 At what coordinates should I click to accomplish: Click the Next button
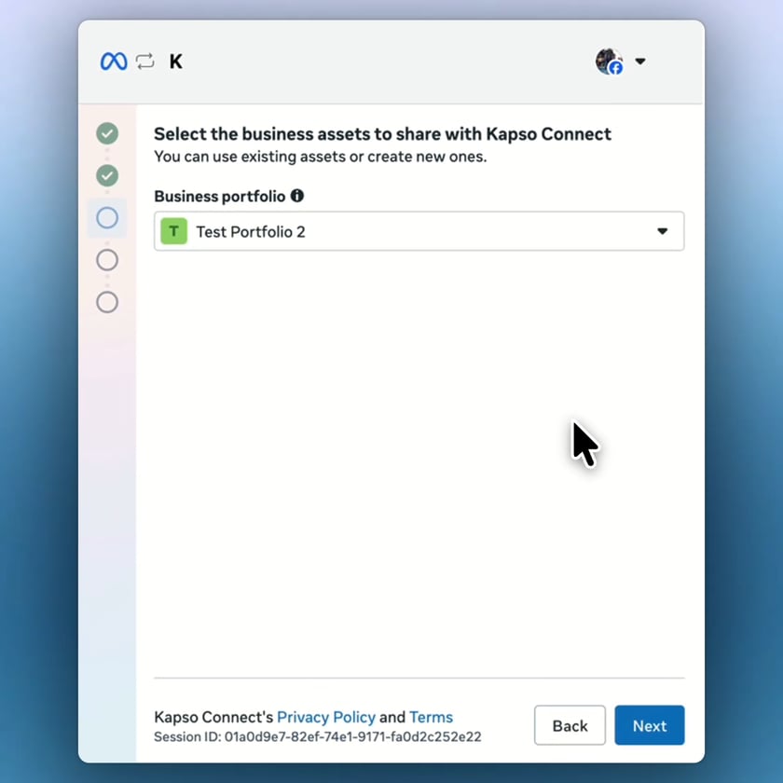pos(649,725)
